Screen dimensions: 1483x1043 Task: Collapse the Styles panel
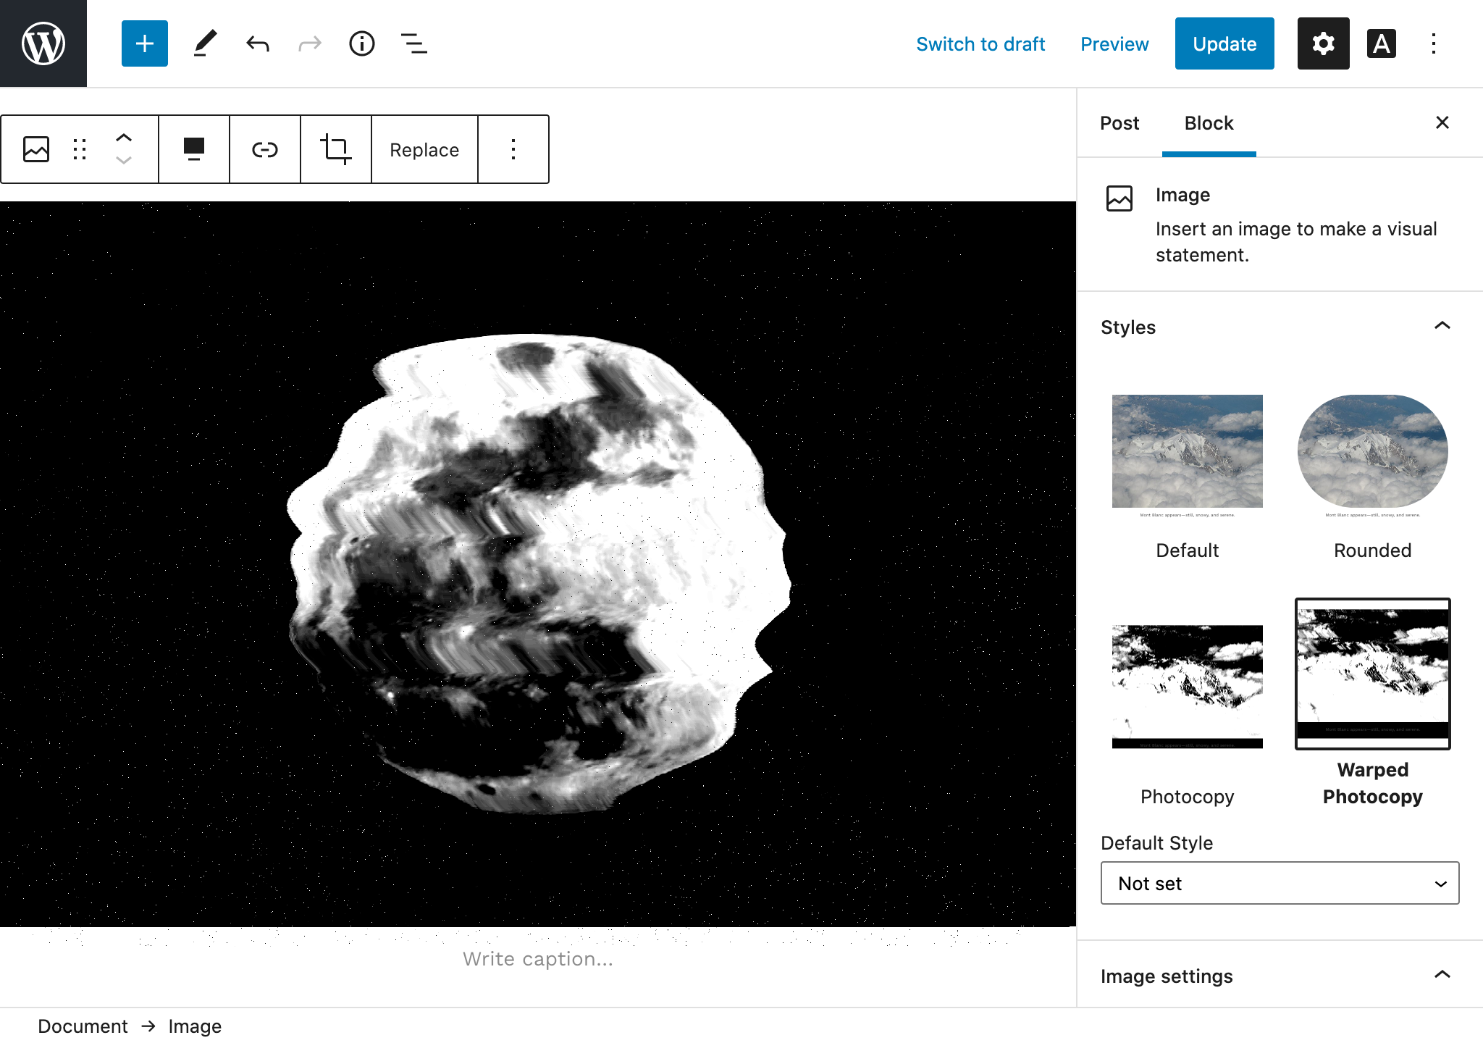pyautogui.click(x=1442, y=326)
